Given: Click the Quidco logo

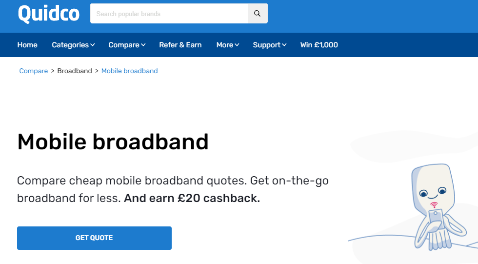Looking at the screenshot, I should (49, 14).
